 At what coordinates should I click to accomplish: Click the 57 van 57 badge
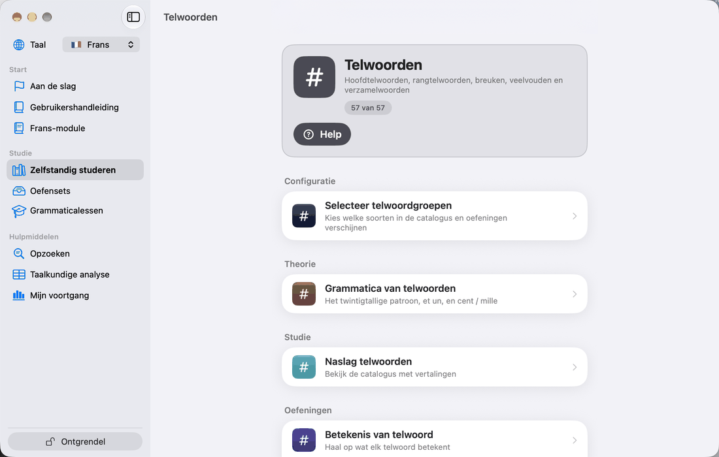(368, 108)
